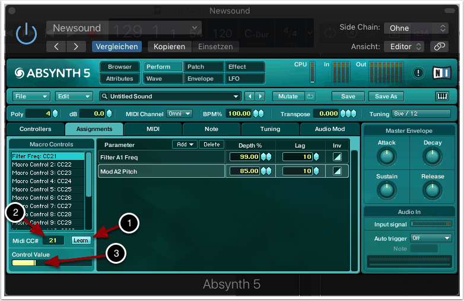Click the plugin power bypass icon
Screen dimensions: 464x301
pos(26,34)
